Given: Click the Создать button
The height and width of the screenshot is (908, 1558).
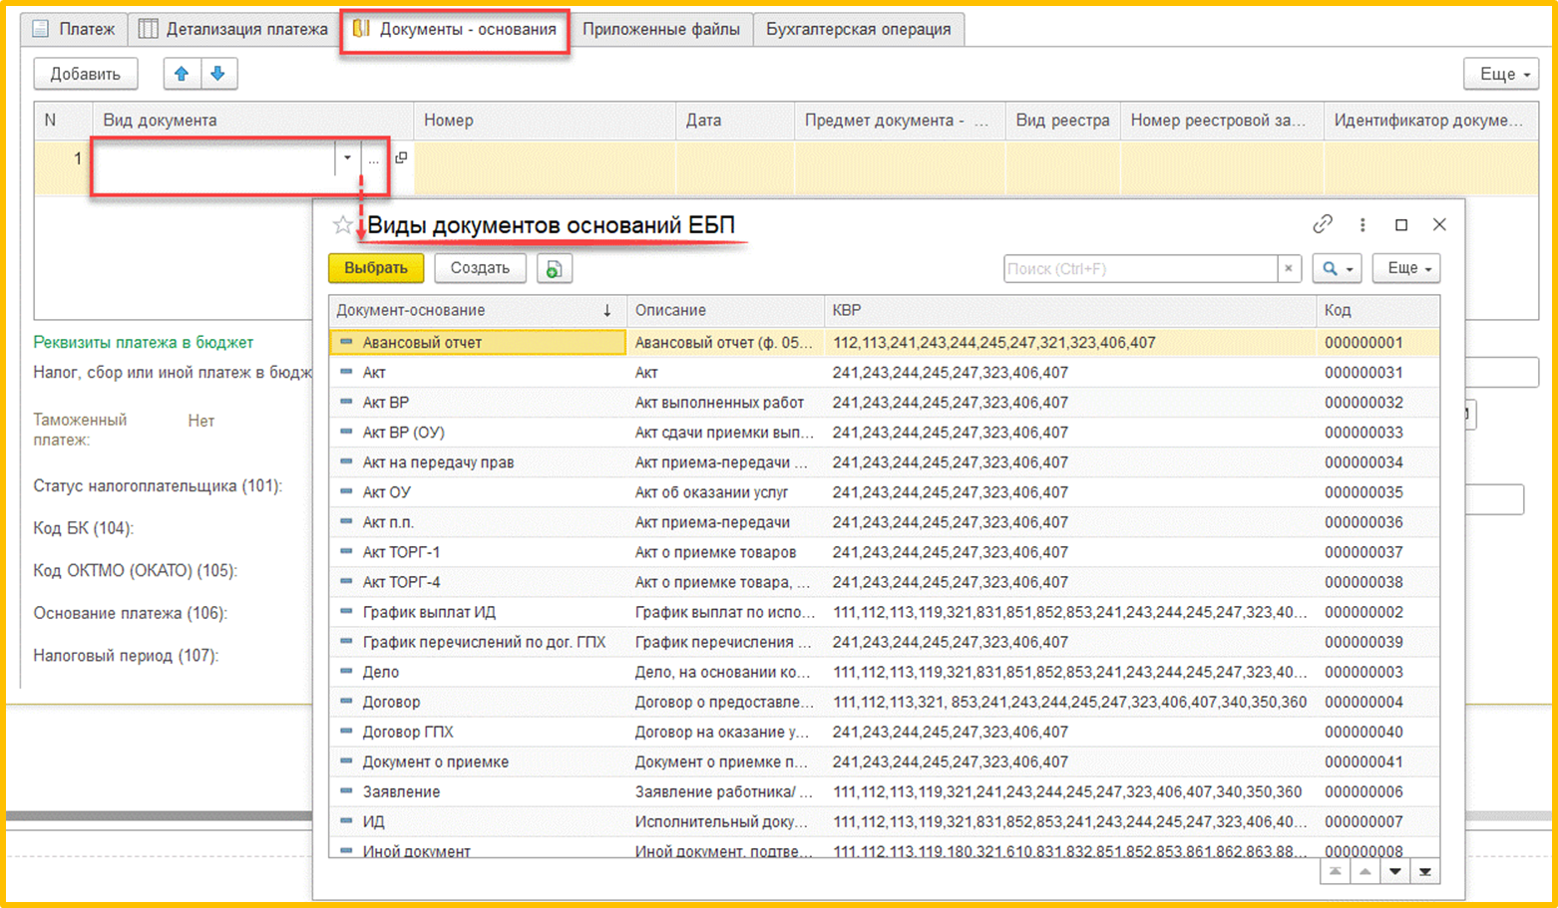Looking at the screenshot, I should pyautogui.click(x=480, y=268).
